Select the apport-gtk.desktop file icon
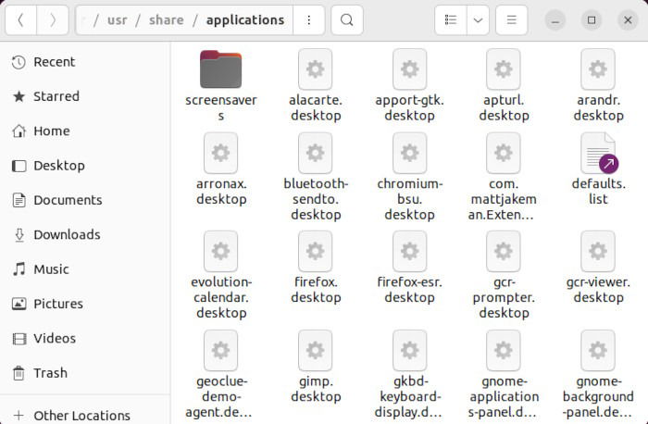The height and width of the screenshot is (424, 648). (409, 69)
